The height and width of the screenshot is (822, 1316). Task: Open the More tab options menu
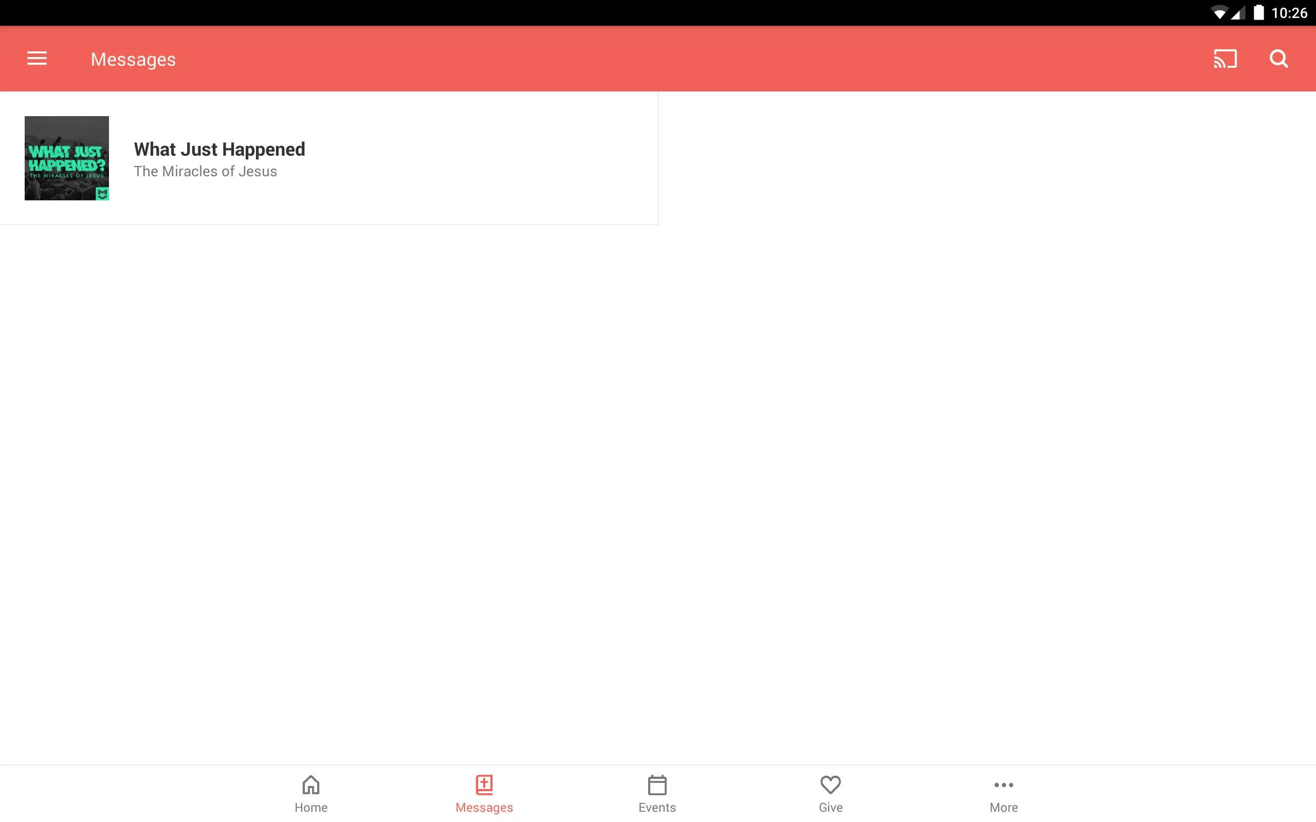click(1003, 794)
